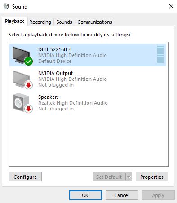
Task: Click the Set Default button
Action: point(109,177)
